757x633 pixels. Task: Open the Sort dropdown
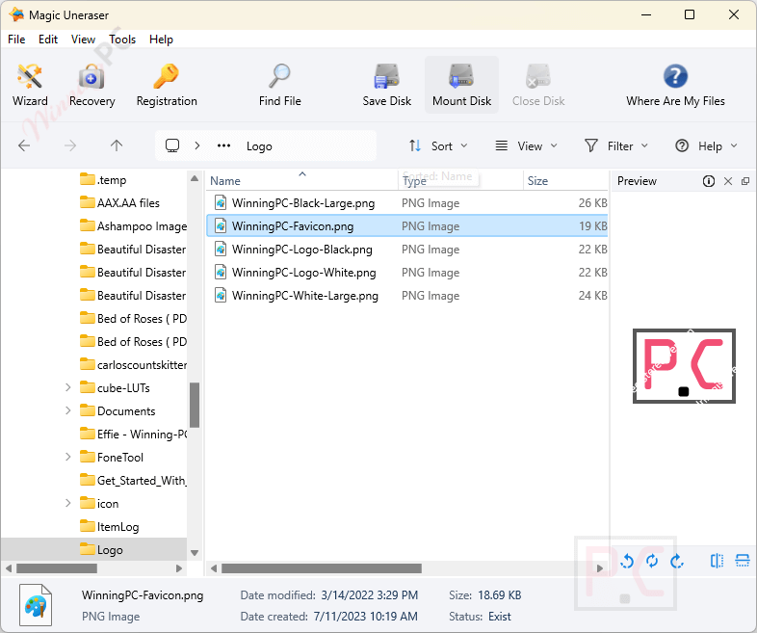[438, 145]
